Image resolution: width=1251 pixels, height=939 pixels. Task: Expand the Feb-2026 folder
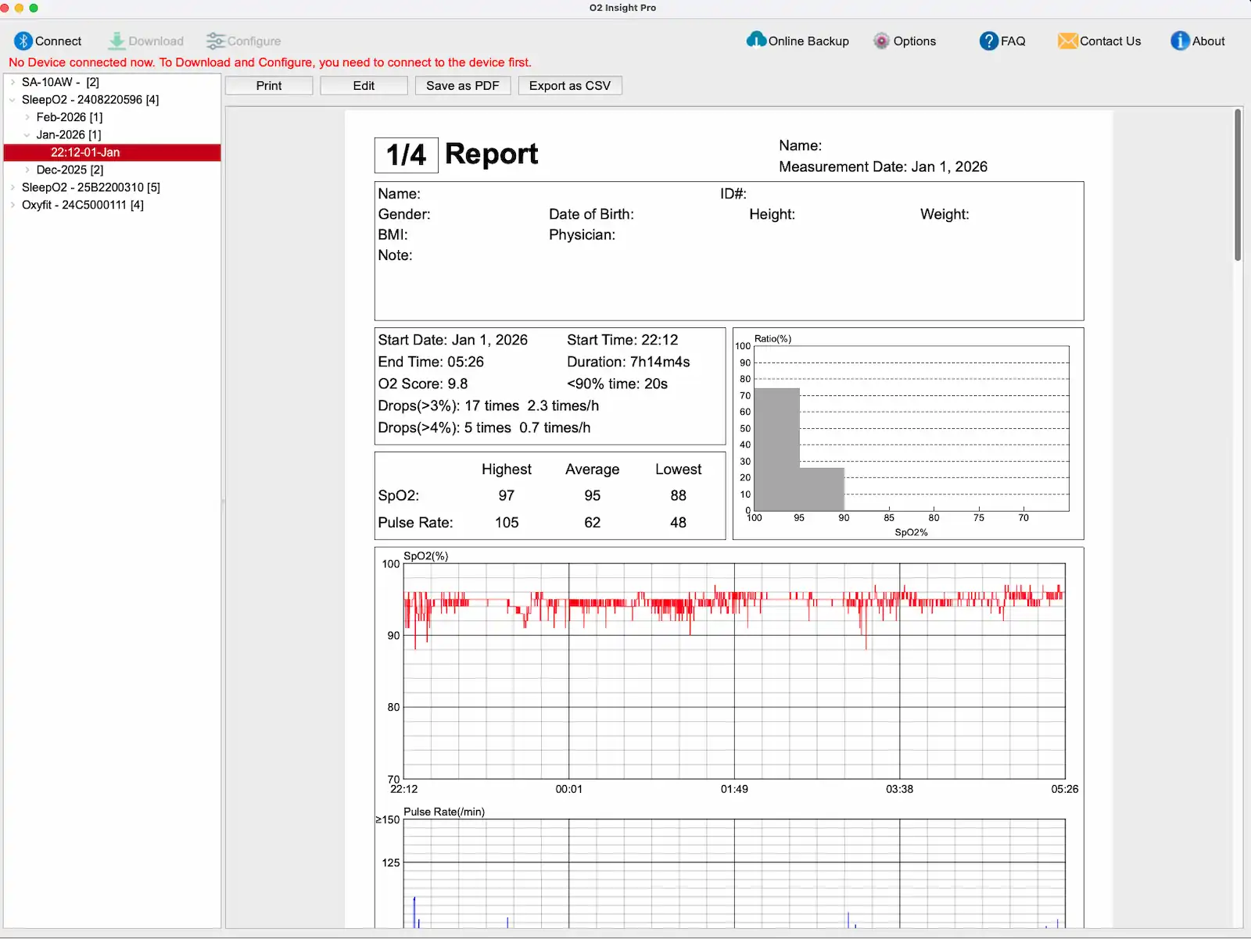[28, 116]
